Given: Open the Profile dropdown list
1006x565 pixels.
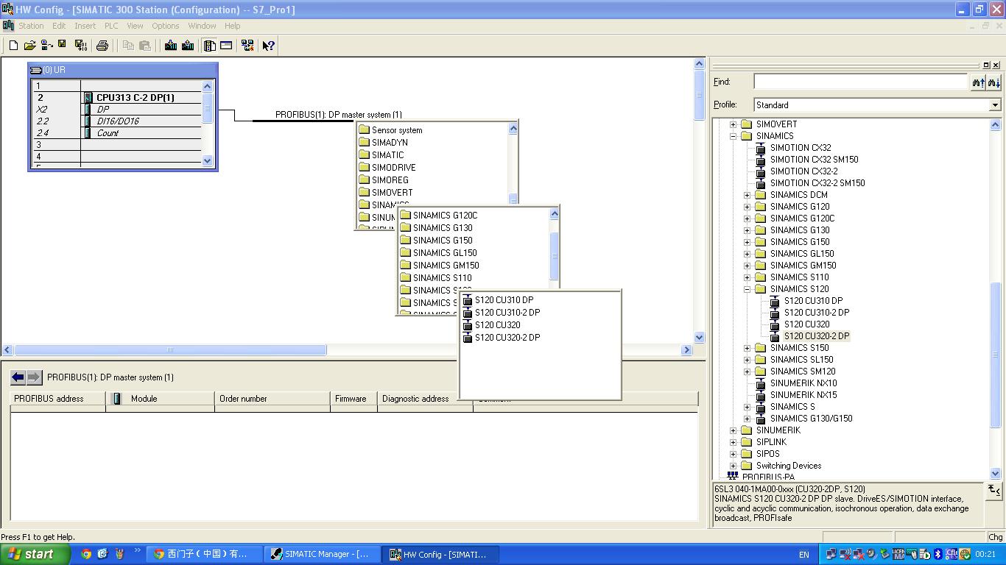Looking at the screenshot, I should pyautogui.click(x=994, y=105).
